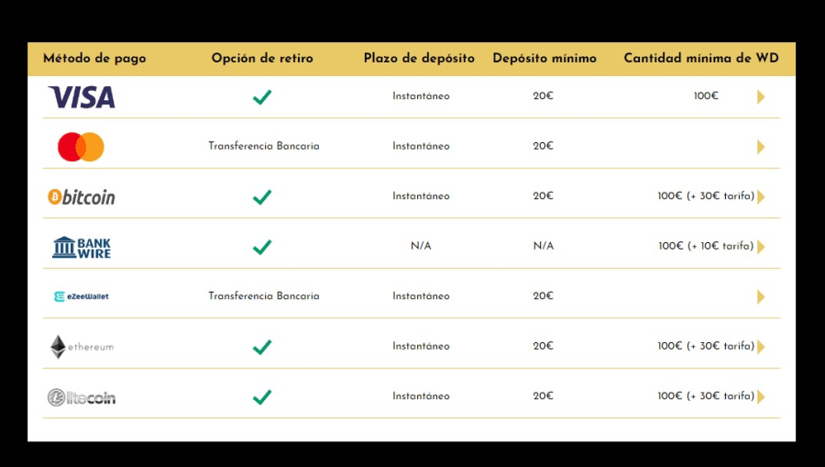825x467 pixels.
Task: Expand the VISA row arrow
Action: coord(760,96)
